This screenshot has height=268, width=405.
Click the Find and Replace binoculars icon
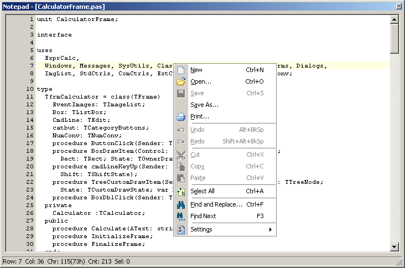tap(181, 205)
